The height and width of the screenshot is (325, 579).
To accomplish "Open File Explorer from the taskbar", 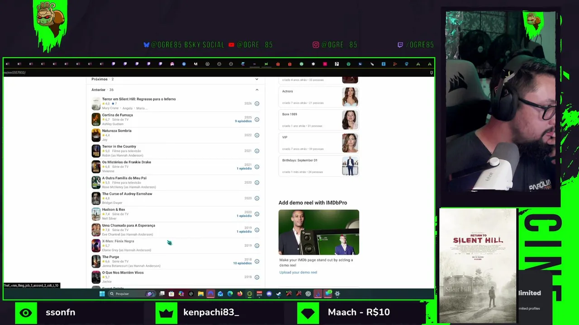I will click(x=201, y=294).
